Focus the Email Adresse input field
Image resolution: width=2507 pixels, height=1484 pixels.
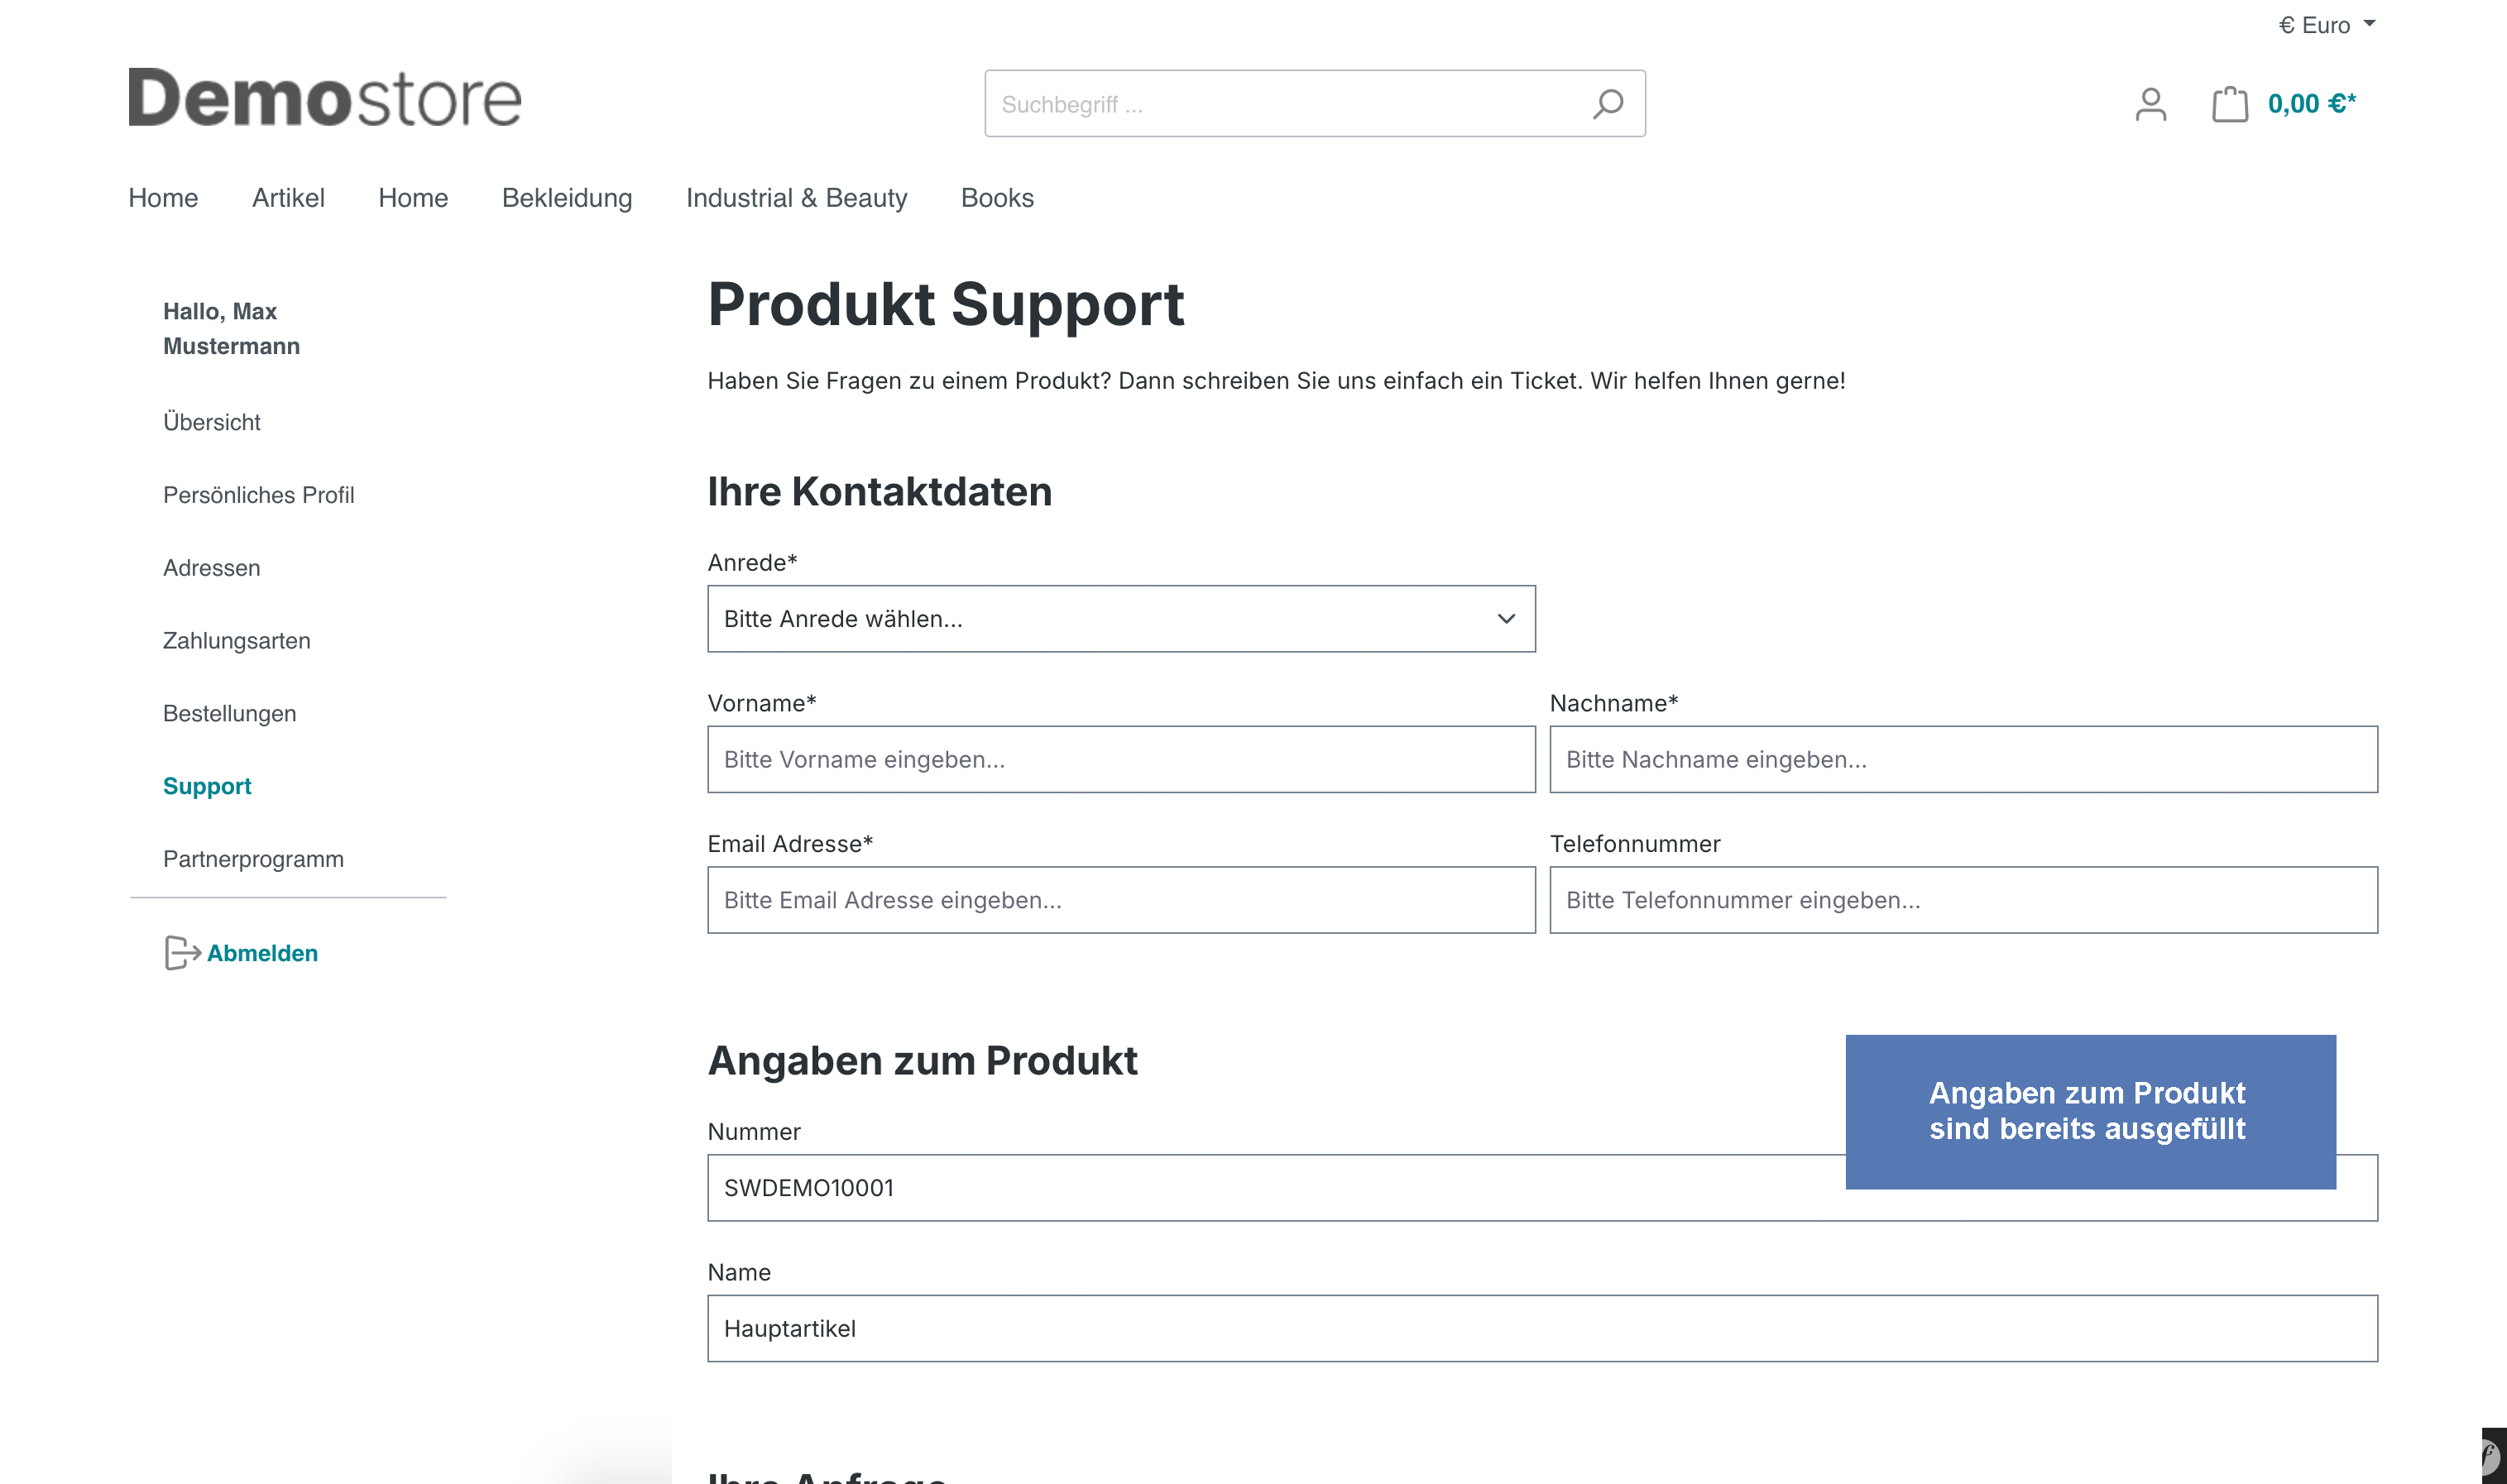click(1121, 900)
